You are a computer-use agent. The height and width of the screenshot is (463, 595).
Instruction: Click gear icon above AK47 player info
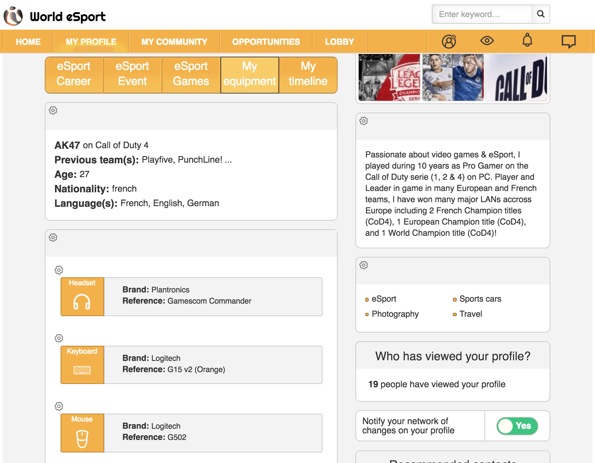53,110
